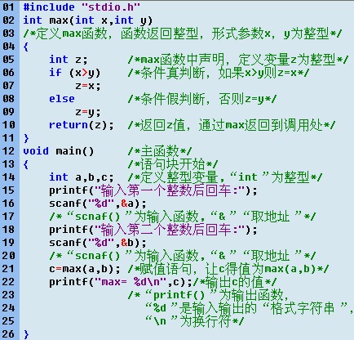Click 'return(z);' statement

pyautogui.click(x=82, y=125)
